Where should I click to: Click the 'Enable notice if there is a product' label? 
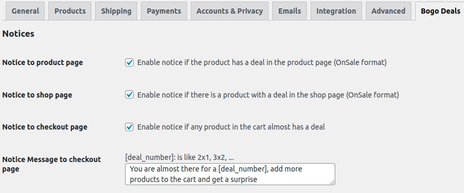click(x=268, y=95)
